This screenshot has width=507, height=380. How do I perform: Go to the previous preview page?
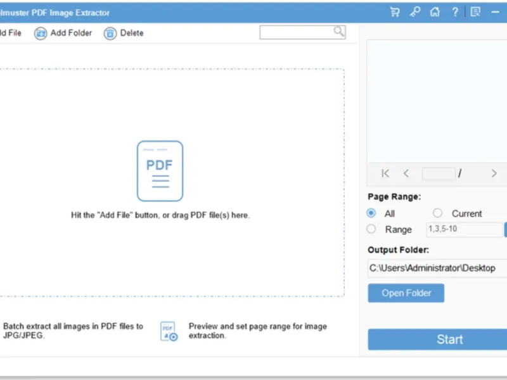[x=406, y=174]
